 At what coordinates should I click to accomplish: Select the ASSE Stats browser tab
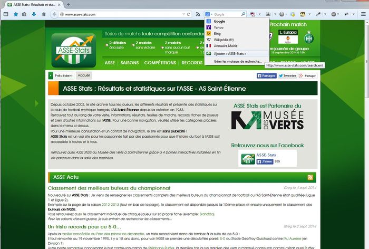click(34, 4)
